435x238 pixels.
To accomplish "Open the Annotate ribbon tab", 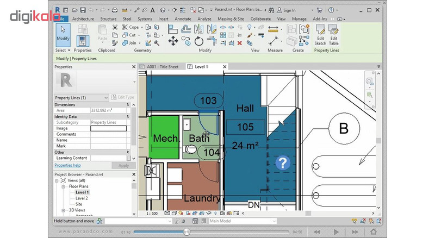I will click(x=183, y=19).
